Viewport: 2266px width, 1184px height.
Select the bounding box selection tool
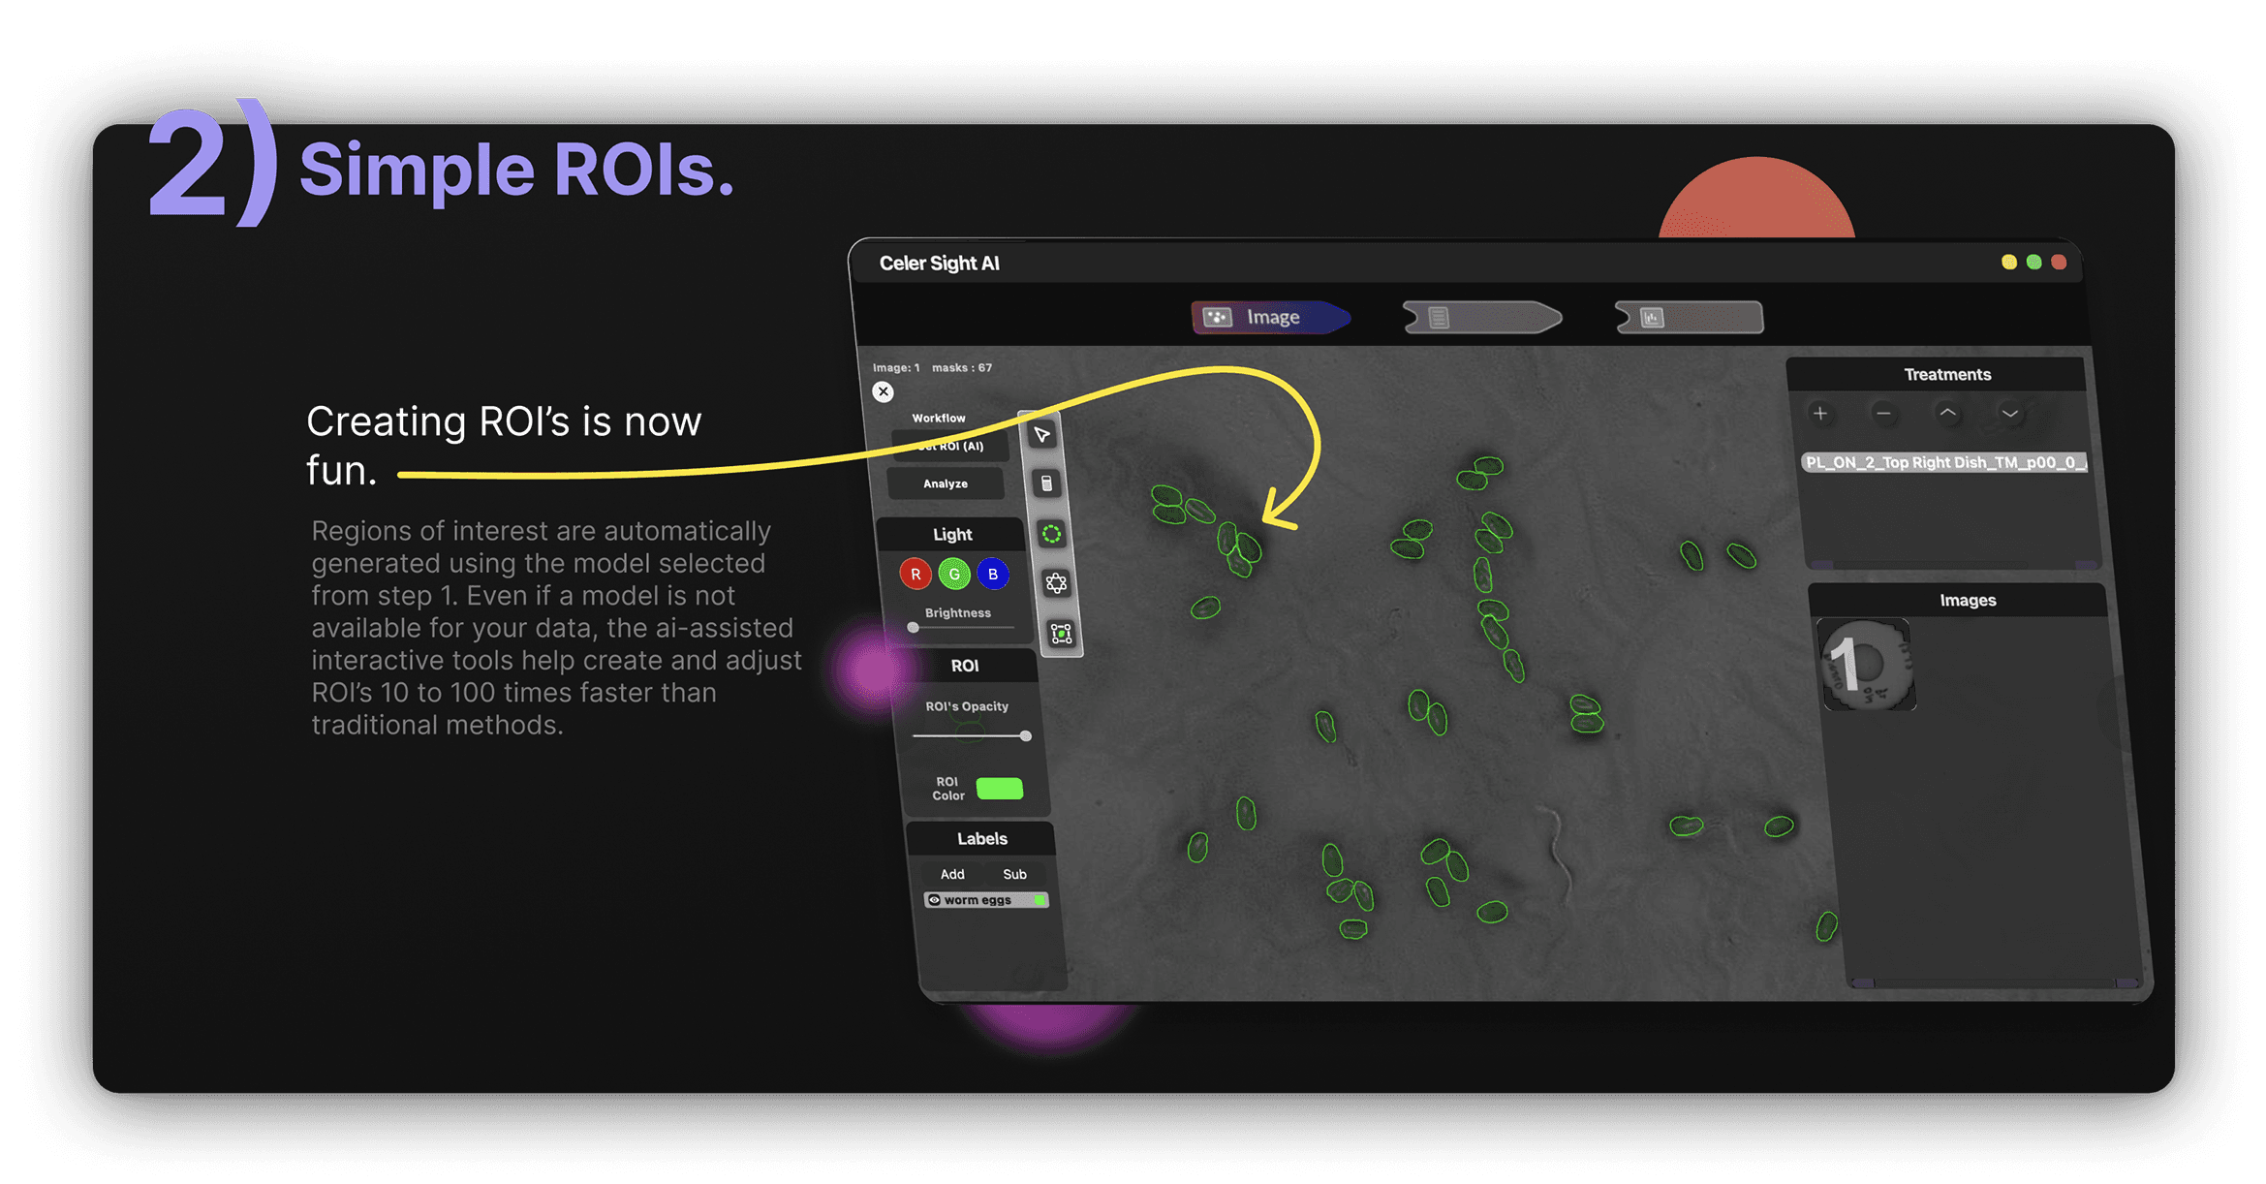(1062, 634)
